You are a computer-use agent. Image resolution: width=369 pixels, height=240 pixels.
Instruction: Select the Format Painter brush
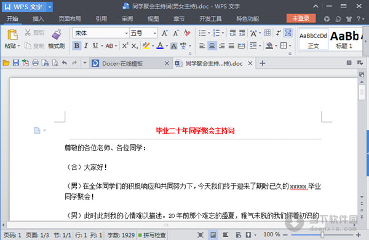[57, 34]
